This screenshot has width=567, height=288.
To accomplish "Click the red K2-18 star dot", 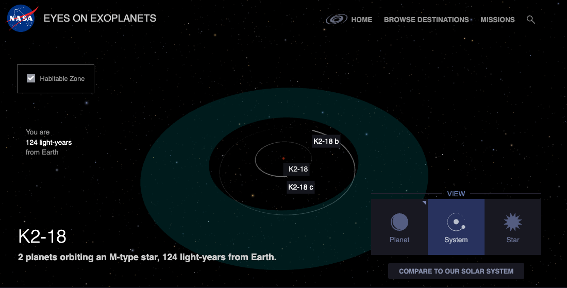I will pyautogui.click(x=283, y=159).
